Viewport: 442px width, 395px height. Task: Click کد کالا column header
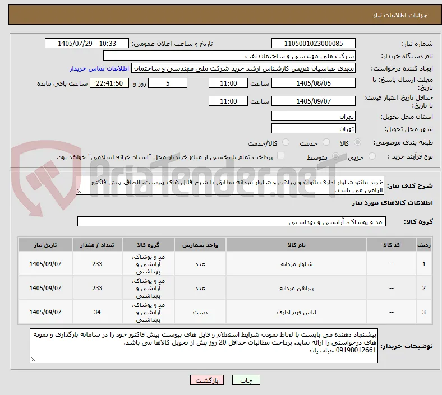[392, 245]
